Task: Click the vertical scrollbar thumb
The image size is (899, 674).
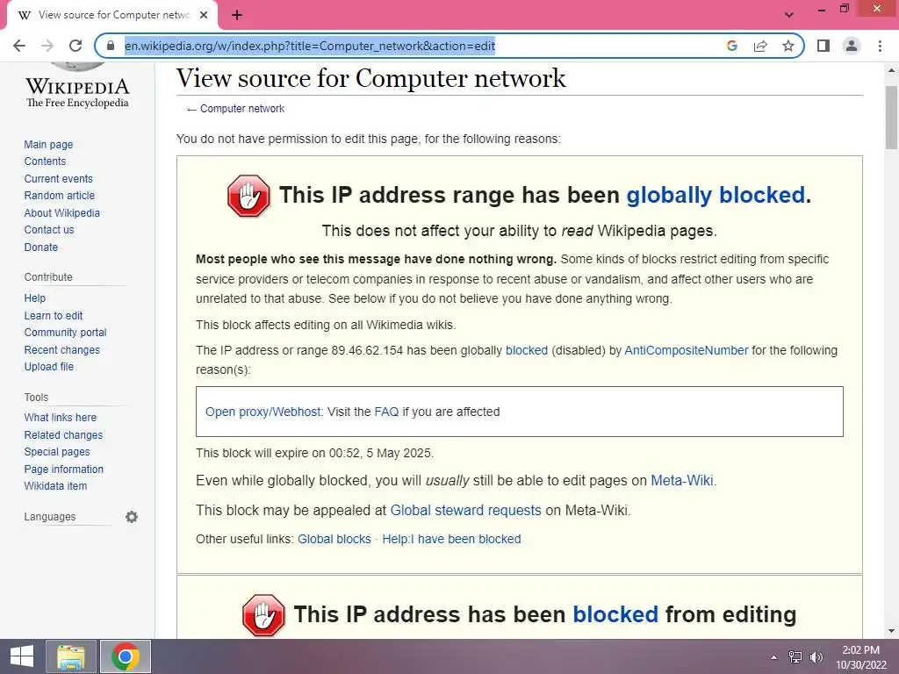Action: click(x=892, y=117)
